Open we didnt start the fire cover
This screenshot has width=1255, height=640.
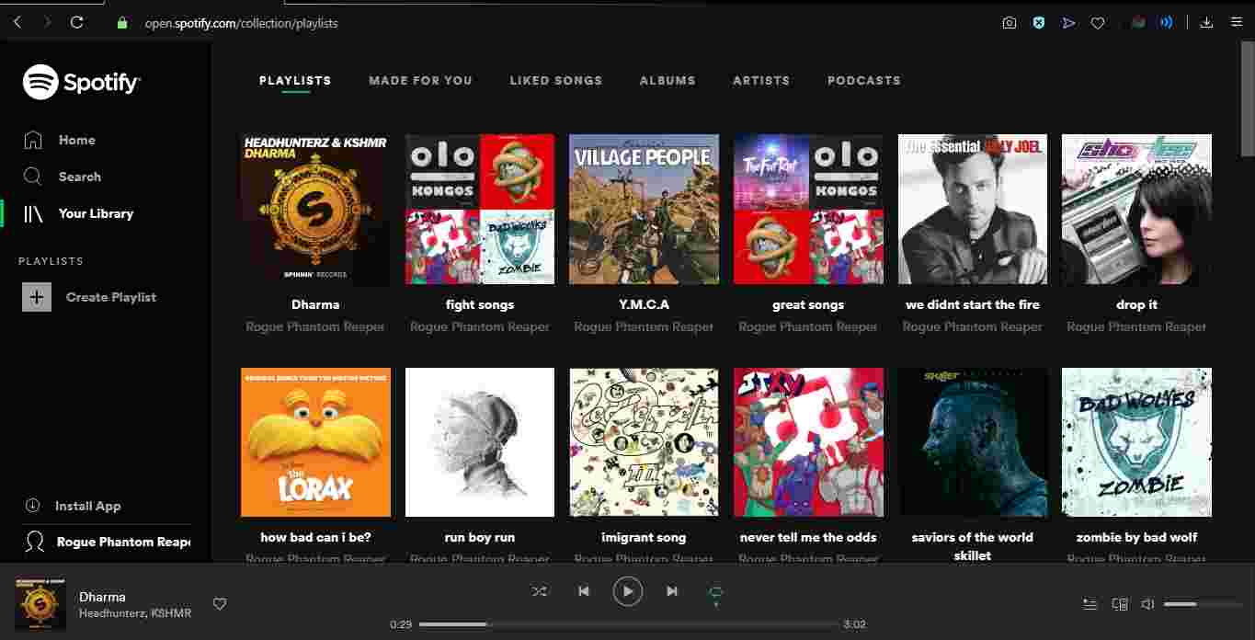pos(973,210)
